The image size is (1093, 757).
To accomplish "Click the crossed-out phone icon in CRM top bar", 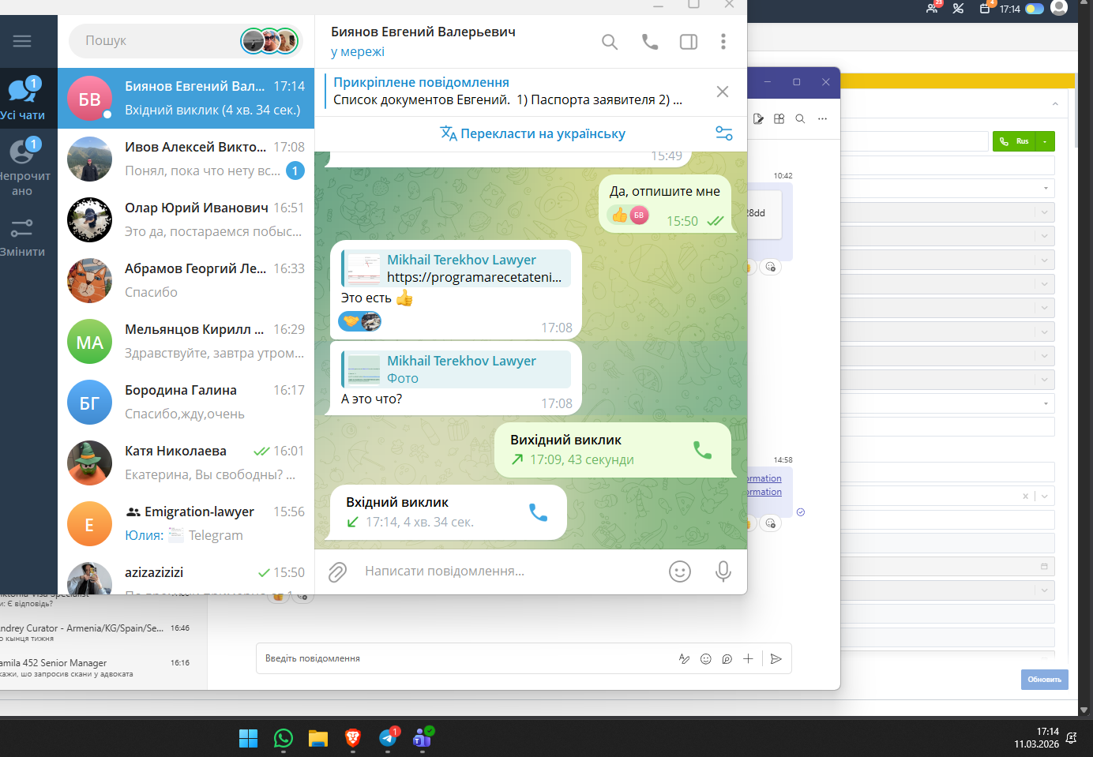I will pos(958,9).
